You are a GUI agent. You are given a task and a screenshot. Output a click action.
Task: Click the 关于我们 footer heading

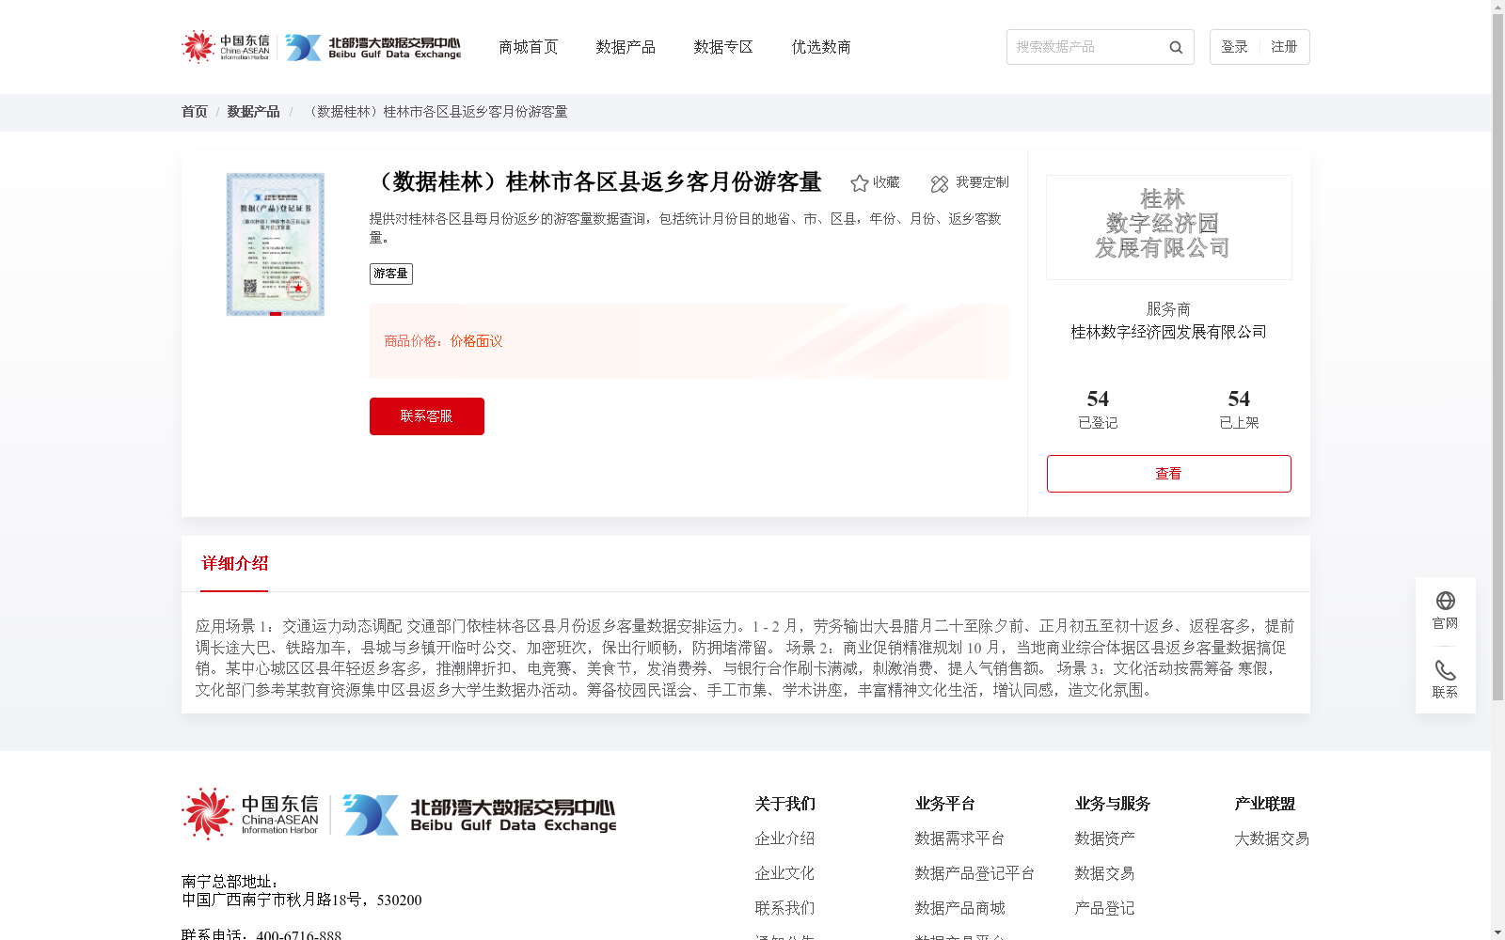784,804
